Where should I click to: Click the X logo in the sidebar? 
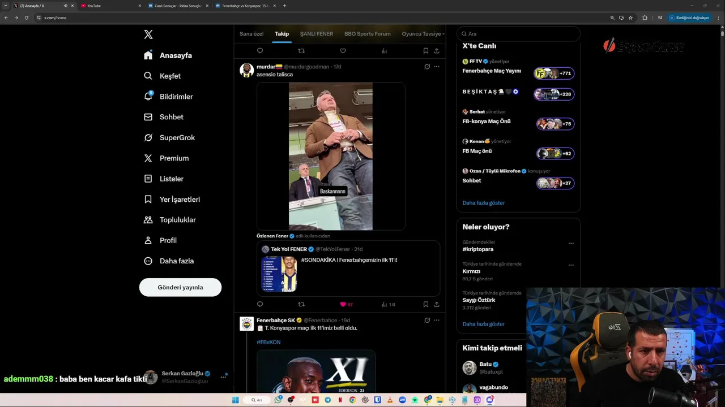click(148, 34)
